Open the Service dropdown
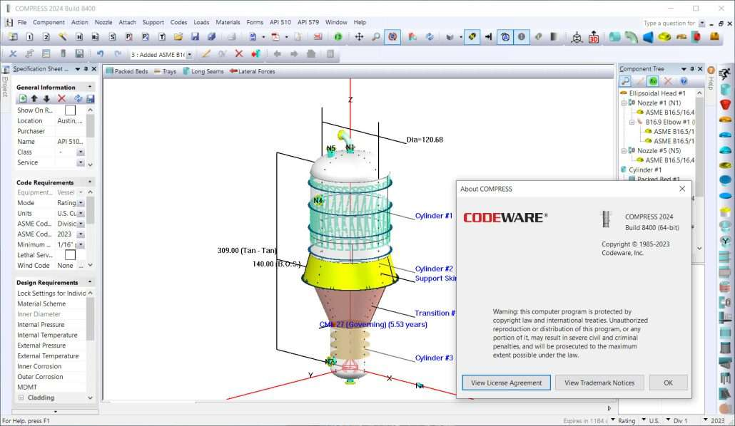735x426 pixels. coord(81,163)
